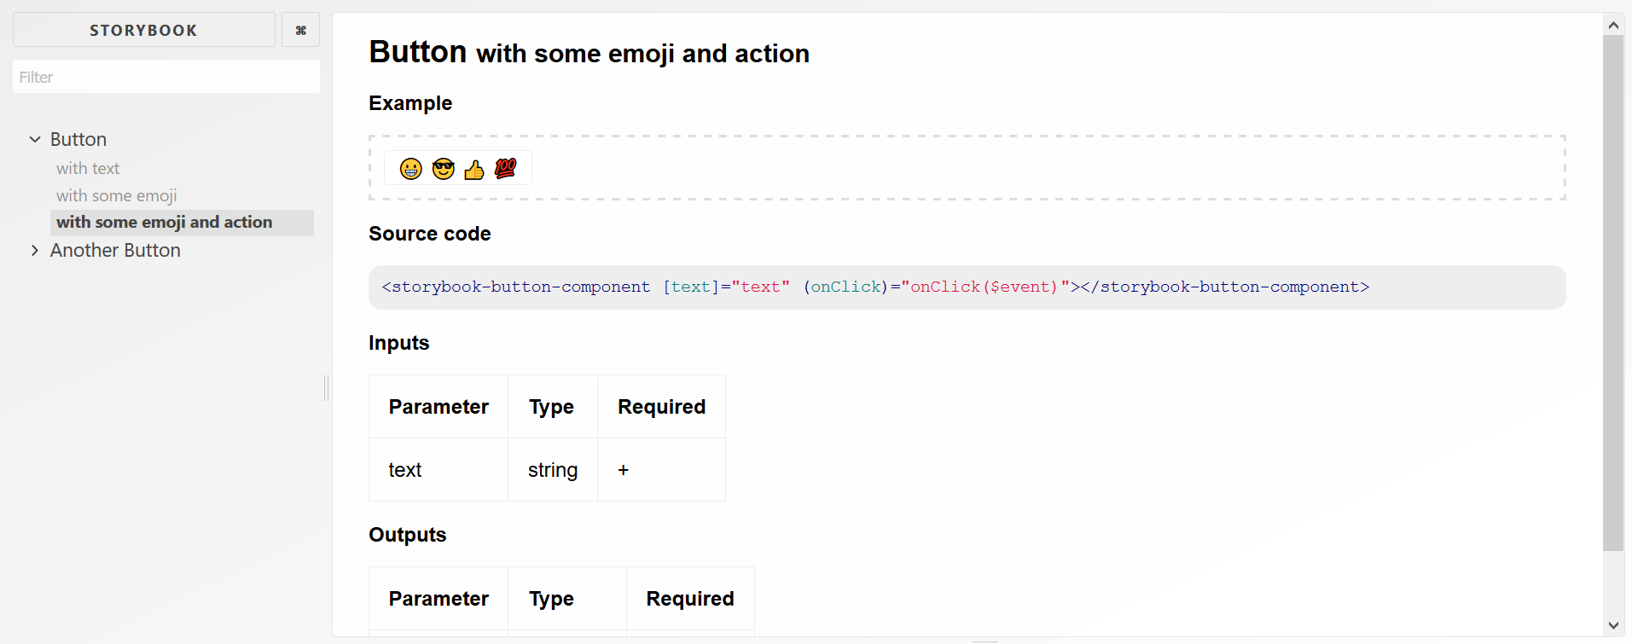Click Inputs table Required header
Viewport: 1632px width, 644px height.
tap(662, 407)
